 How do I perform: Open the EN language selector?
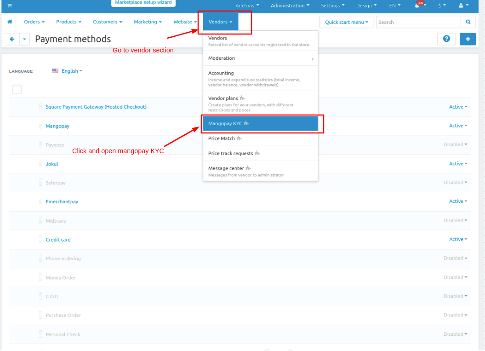pyautogui.click(x=395, y=6)
